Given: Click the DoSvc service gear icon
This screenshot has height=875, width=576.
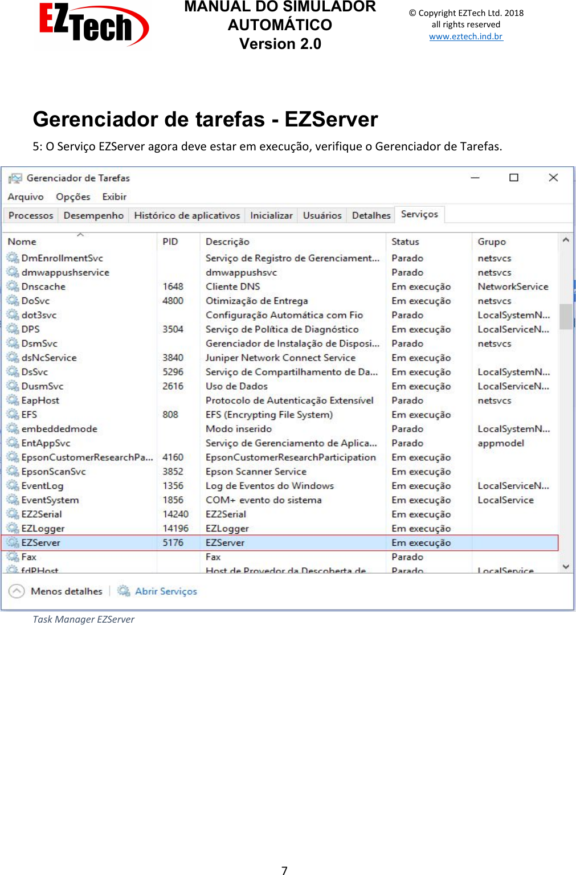Looking at the screenshot, I should pos(13,300).
